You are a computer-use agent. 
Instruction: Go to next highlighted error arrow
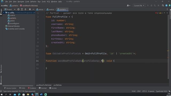(167, 13)
